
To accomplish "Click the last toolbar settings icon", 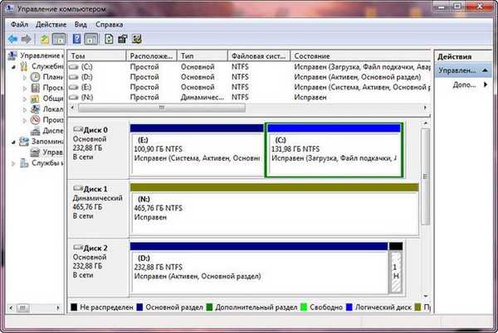I will 137,39.
